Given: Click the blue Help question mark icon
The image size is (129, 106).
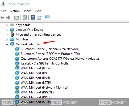Looking at the screenshot, I should pos(33,17).
